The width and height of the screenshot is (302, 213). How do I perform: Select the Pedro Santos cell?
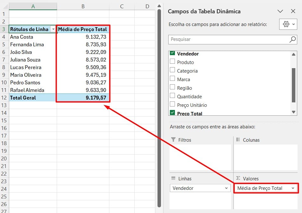pos(33,82)
